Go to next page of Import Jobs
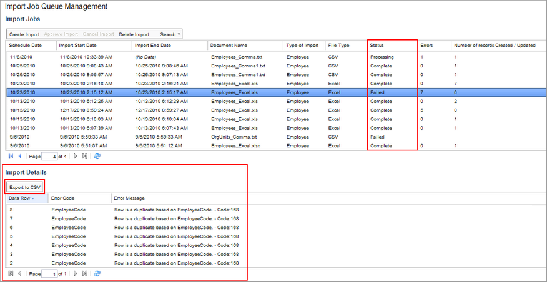This screenshot has width=547, height=282. pos(76,156)
